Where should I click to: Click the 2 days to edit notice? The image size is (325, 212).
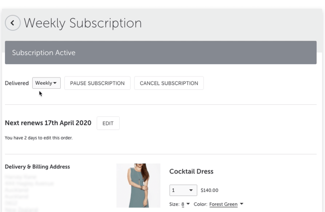pos(38,138)
